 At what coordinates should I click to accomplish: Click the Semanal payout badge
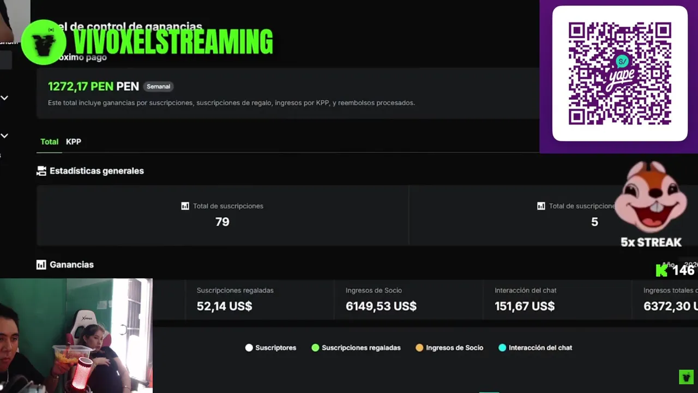point(158,87)
